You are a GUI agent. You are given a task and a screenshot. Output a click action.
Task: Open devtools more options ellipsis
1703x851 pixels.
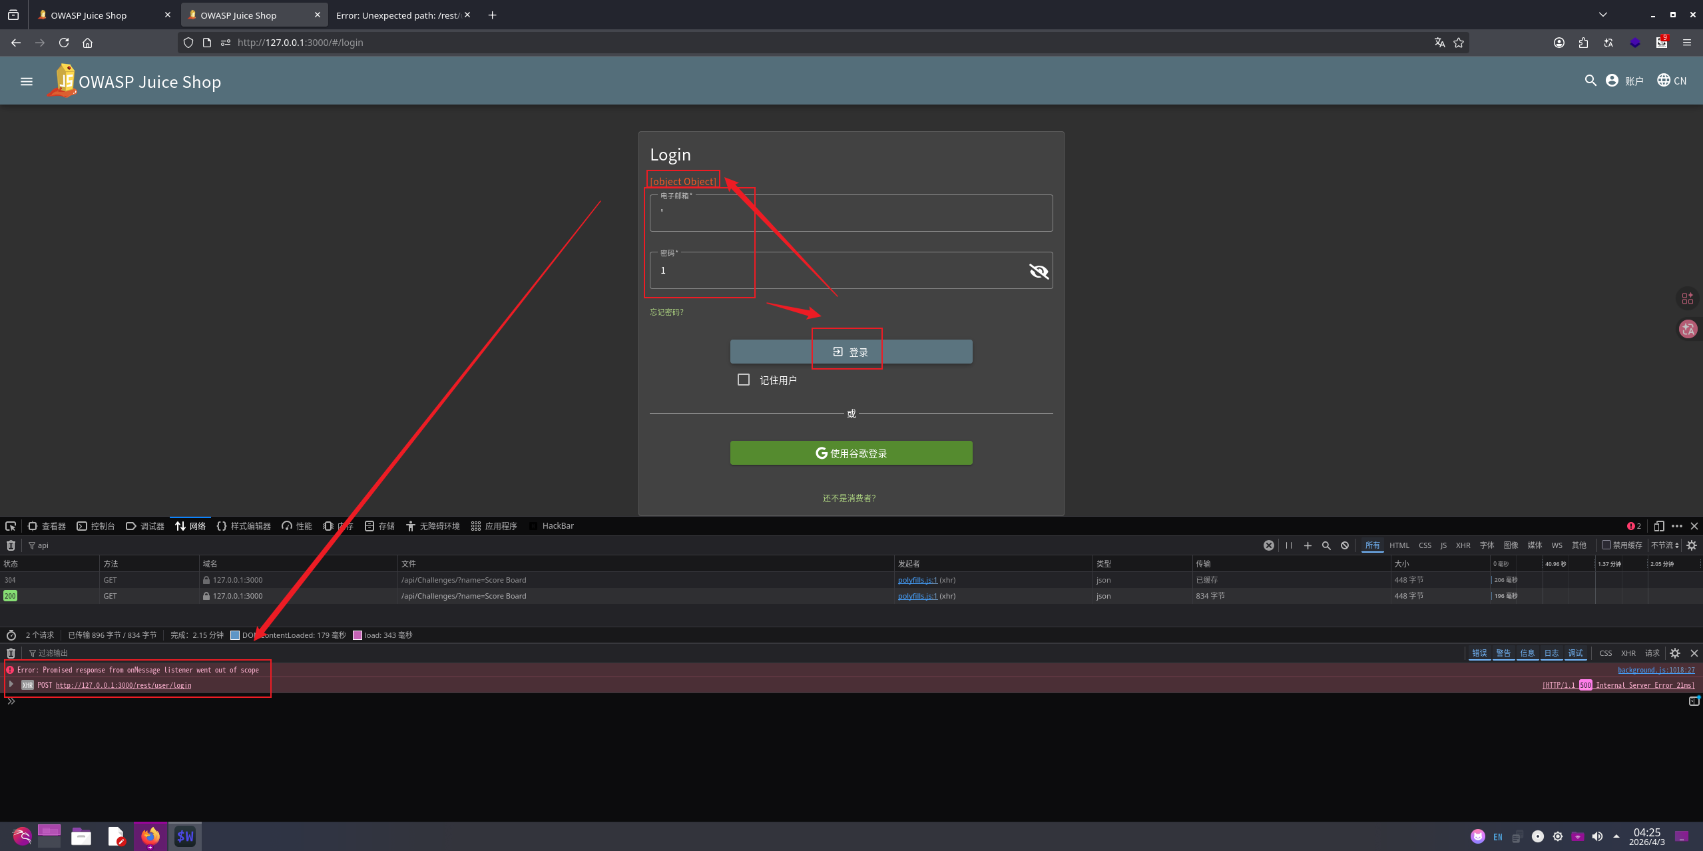pyautogui.click(x=1677, y=526)
